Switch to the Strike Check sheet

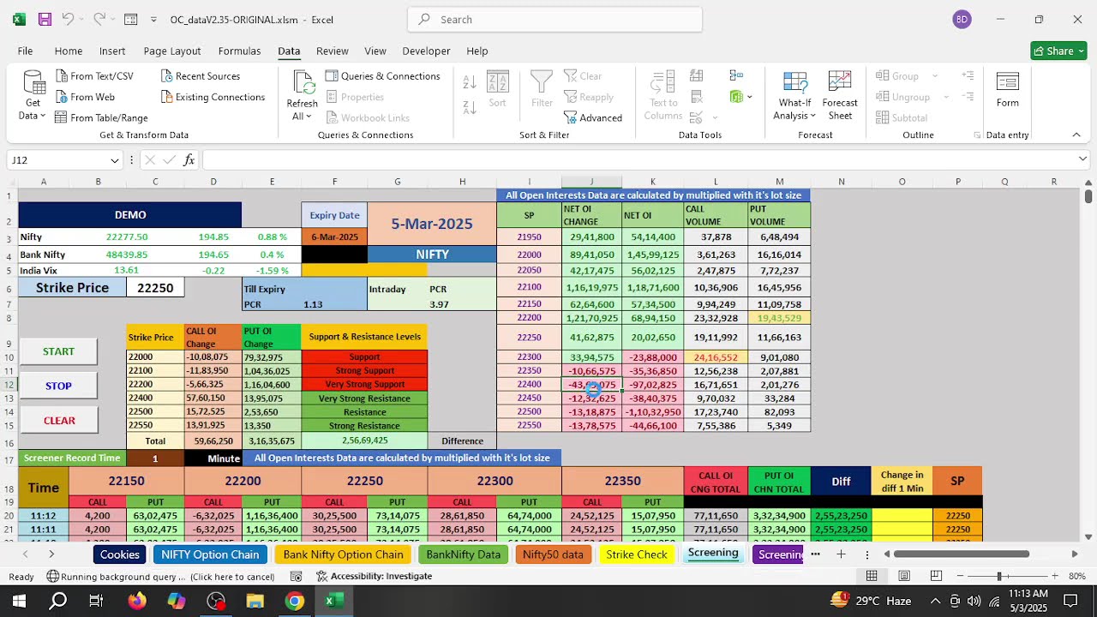pos(637,554)
